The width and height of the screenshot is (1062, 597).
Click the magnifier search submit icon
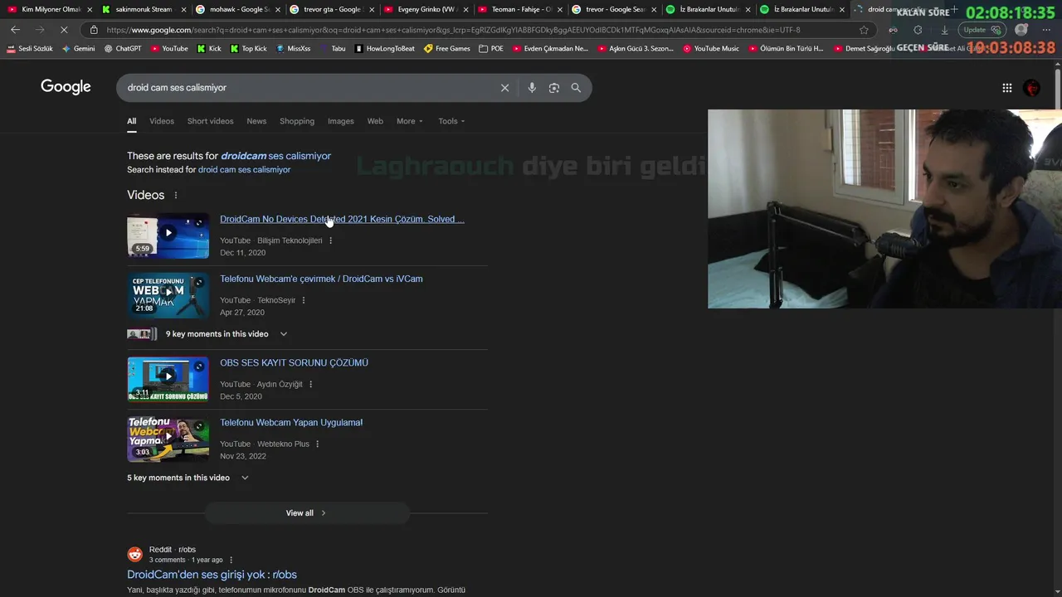click(x=576, y=88)
